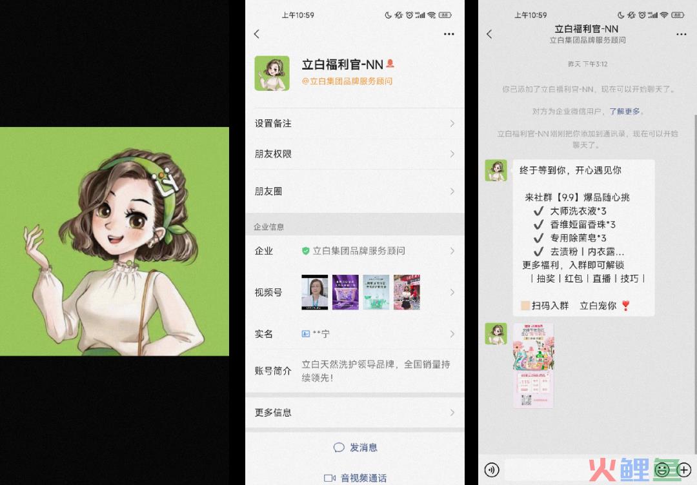
Task: Tap the 昨天 下午3:12 timestamp
Action: pyautogui.click(x=588, y=64)
